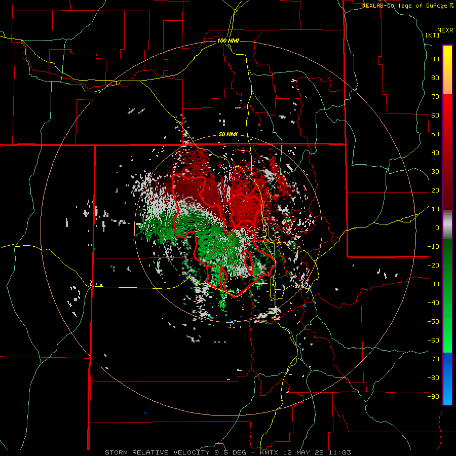This screenshot has height=456, width=456.
Task: Select the bright green segment near -60 on the color bar
Action: tap(447, 340)
